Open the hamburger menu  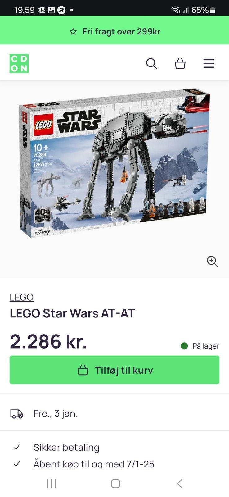click(x=209, y=63)
